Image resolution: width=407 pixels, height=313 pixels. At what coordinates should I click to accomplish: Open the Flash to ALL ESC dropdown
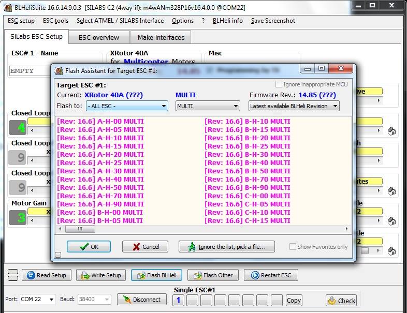coord(127,106)
